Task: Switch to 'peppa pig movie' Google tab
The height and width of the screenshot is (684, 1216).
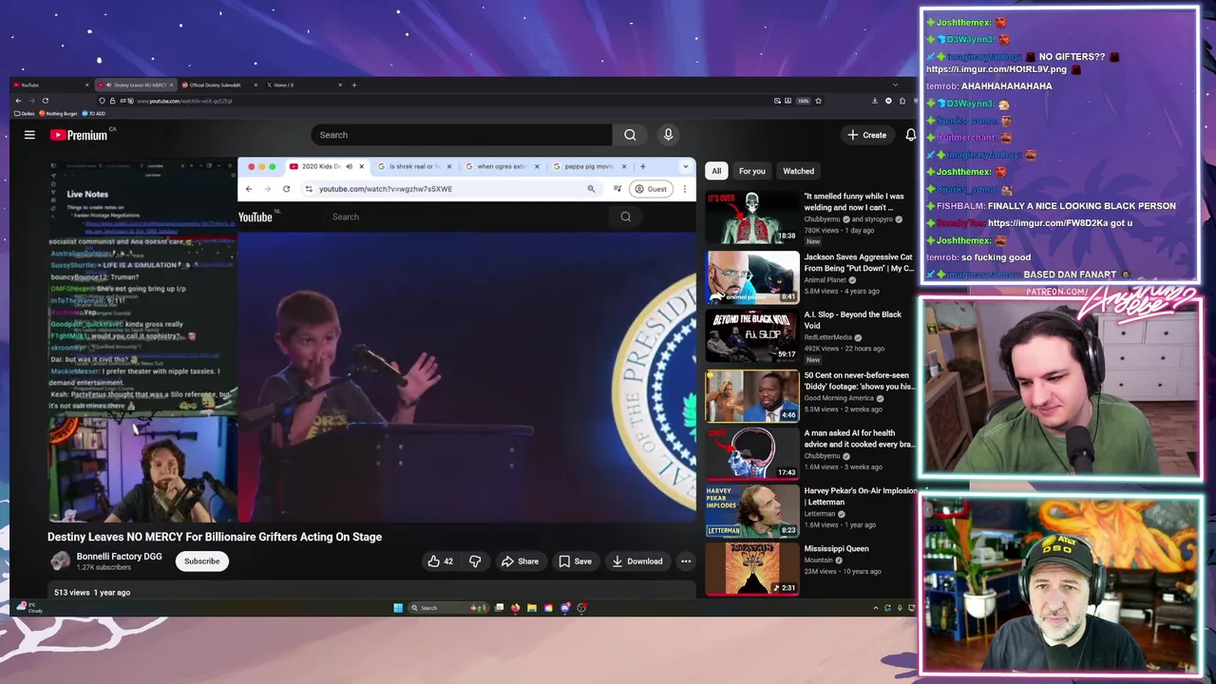Action: (x=589, y=166)
